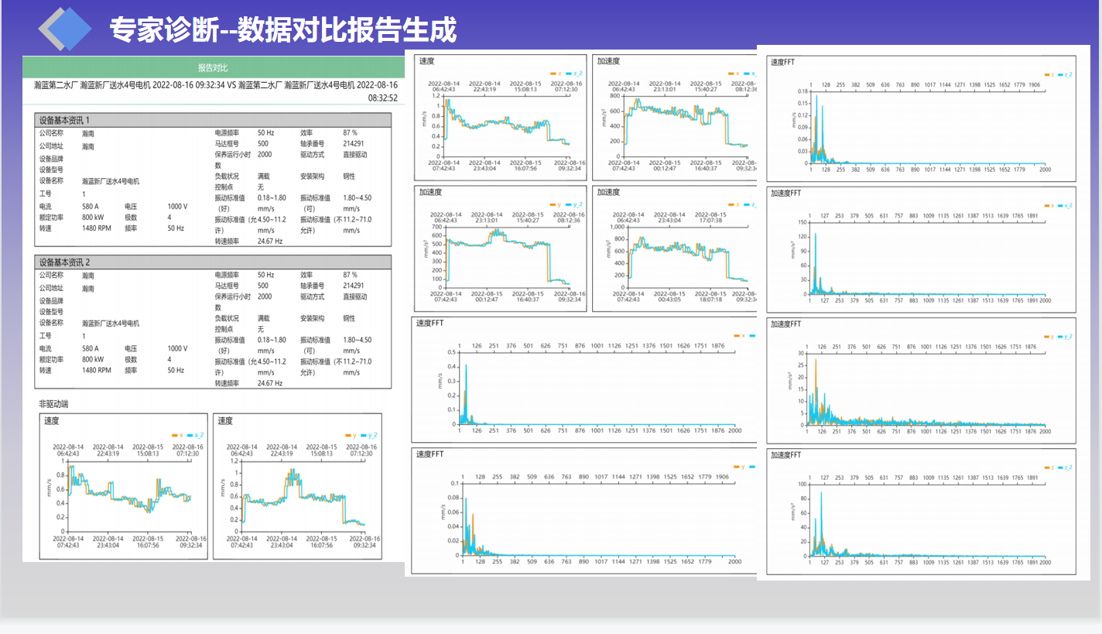
Task: Select the green 报告对比 header tab
Action: pyautogui.click(x=213, y=67)
